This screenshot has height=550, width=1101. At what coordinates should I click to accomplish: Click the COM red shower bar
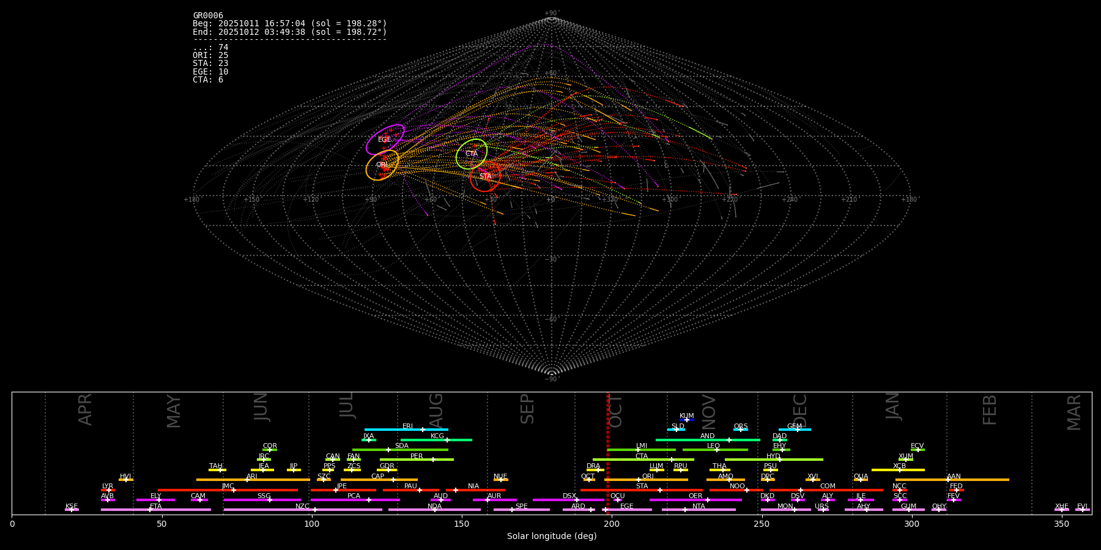tap(827, 490)
